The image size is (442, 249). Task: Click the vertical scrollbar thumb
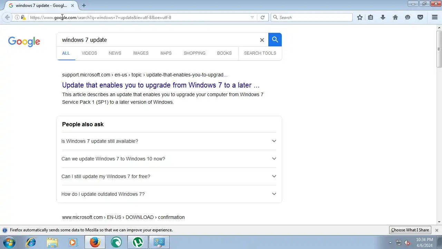pos(439,49)
